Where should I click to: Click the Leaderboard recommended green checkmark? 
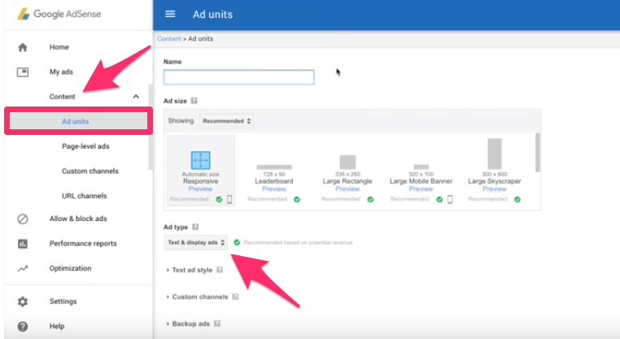[297, 199]
